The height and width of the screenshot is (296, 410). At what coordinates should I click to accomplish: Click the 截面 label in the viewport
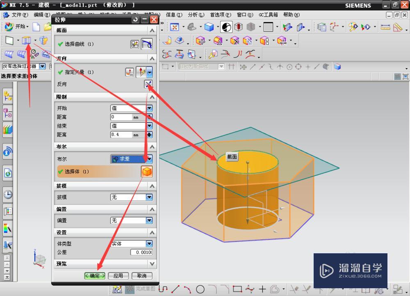pyautogui.click(x=232, y=157)
